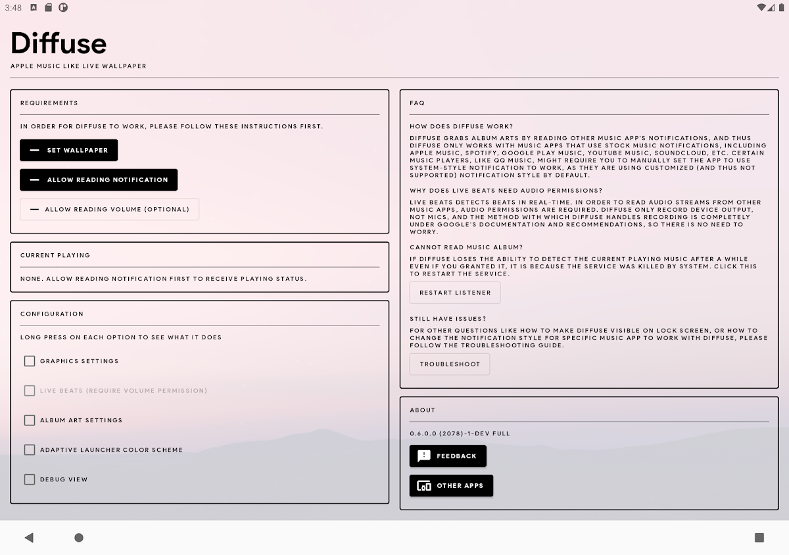Enable Adaptive Launcher Color Scheme checkbox
This screenshot has height=555, width=789.
pos(30,450)
